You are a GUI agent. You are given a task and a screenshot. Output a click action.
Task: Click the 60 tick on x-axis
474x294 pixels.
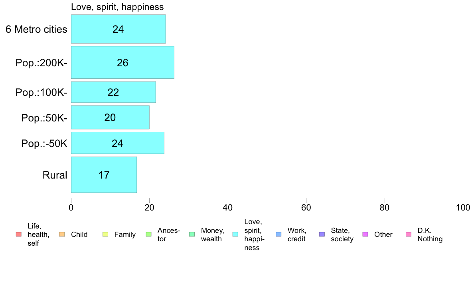click(306, 207)
